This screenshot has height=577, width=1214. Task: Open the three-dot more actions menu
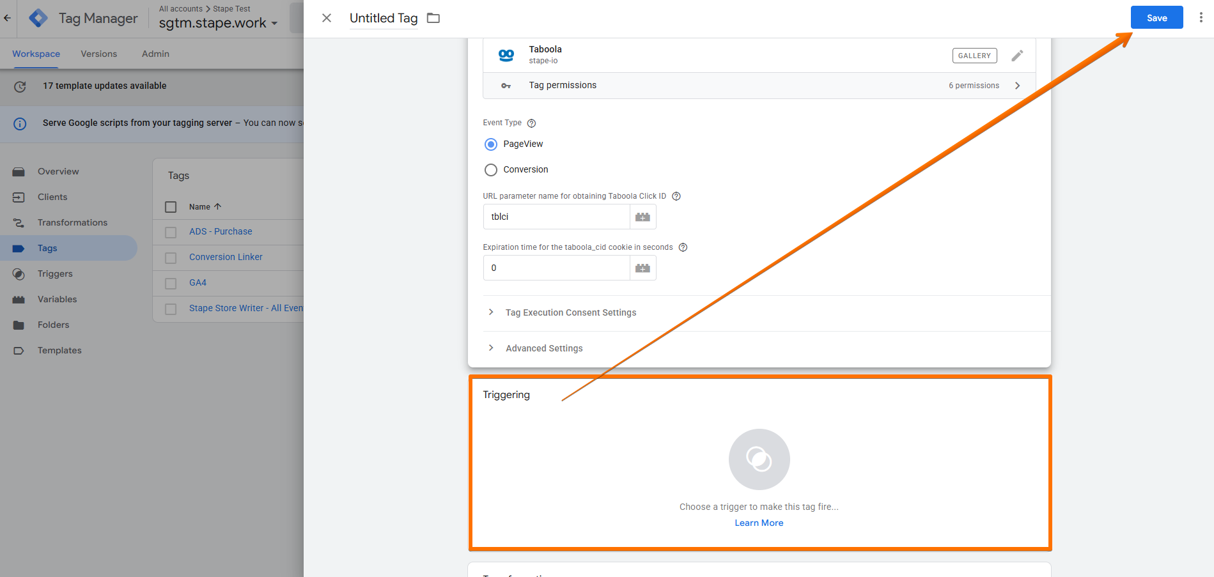click(1201, 18)
